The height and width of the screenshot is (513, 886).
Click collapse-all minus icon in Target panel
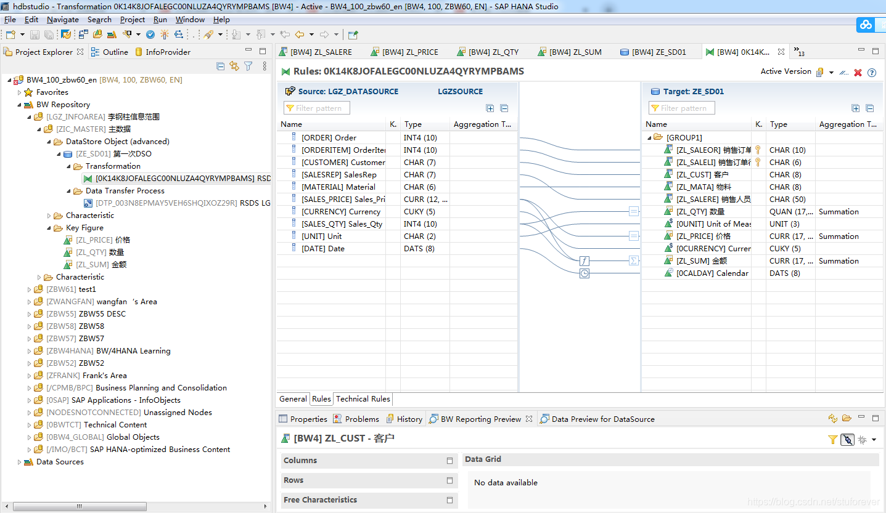coord(869,108)
